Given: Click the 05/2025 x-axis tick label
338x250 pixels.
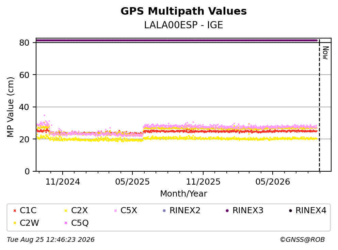Looking at the screenshot, I should (x=132, y=182).
